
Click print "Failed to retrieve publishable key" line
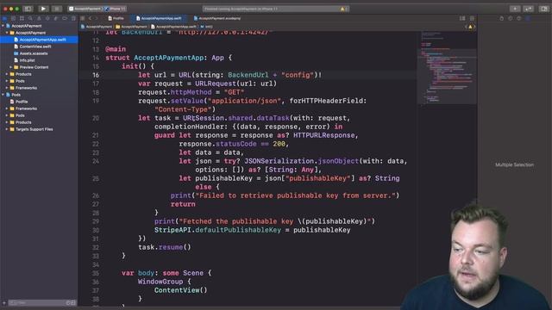click(285, 195)
